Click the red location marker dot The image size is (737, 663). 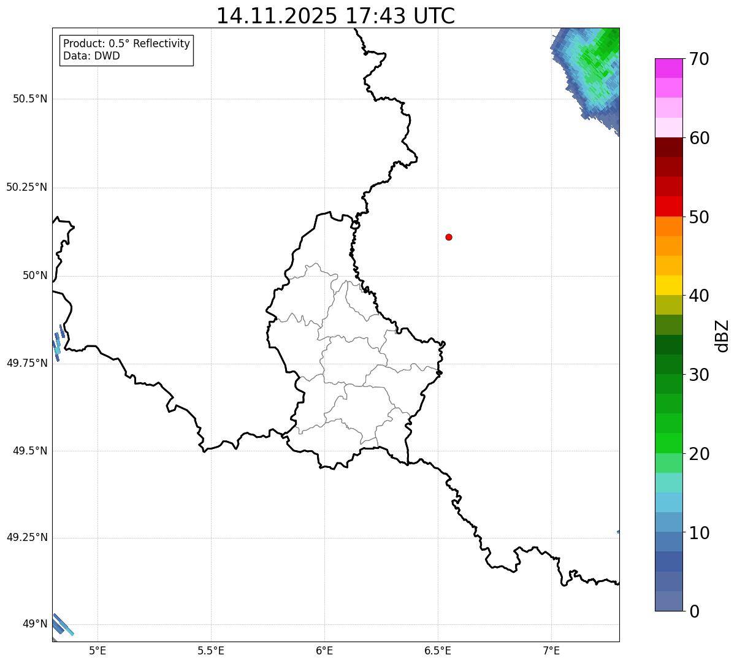(449, 237)
